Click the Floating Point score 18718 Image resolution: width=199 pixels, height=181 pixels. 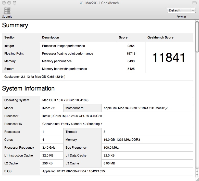click(131, 53)
